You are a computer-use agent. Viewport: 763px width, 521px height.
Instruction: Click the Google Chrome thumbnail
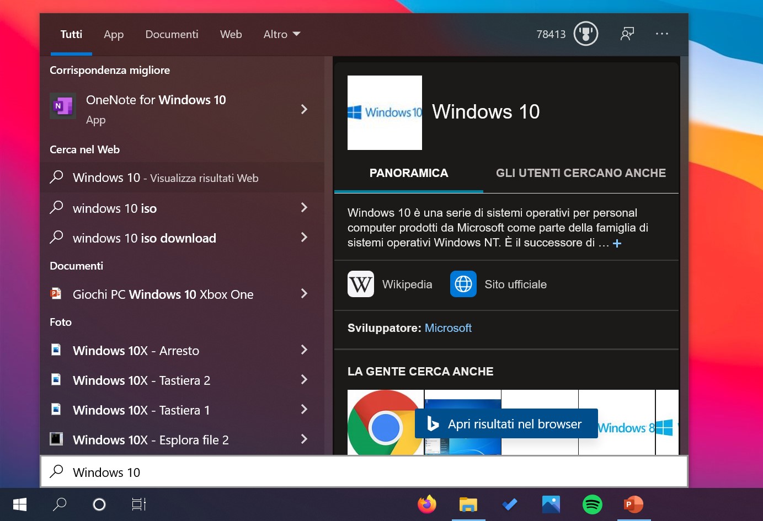pyautogui.click(x=386, y=422)
